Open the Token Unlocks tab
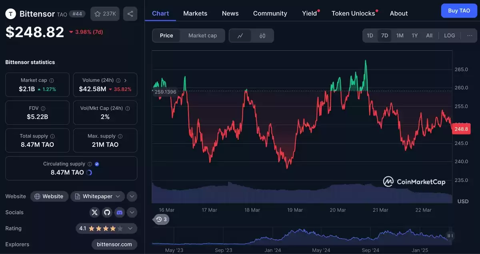 tap(354, 13)
